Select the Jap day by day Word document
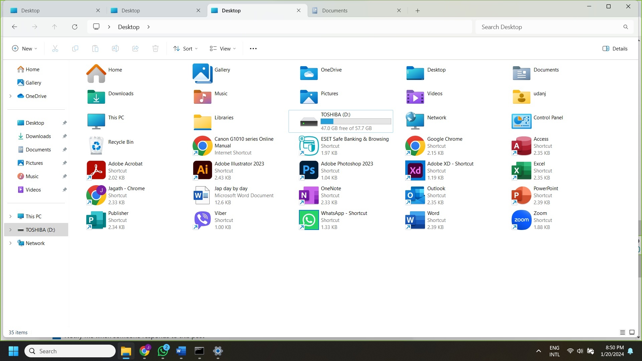 [202, 195]
